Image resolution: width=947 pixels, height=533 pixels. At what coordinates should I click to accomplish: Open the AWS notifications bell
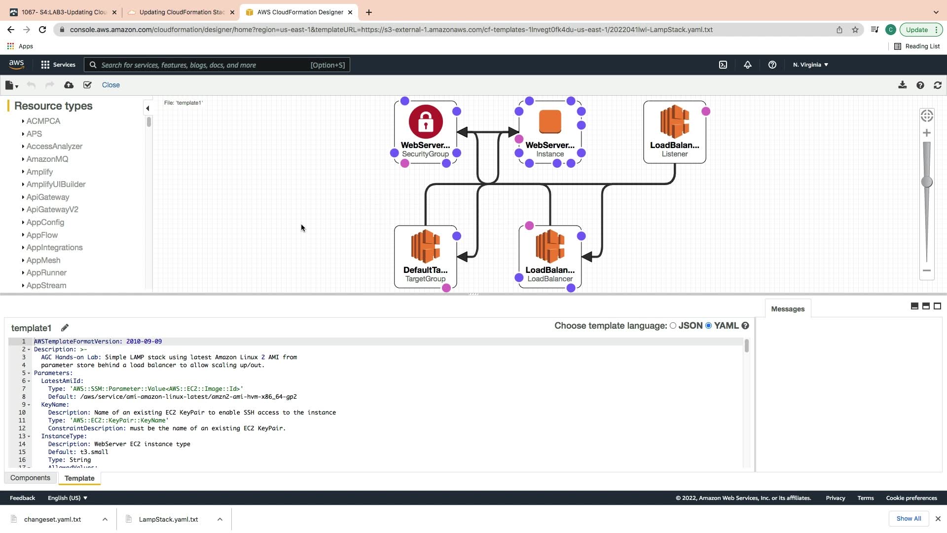(x=747, y=65)
